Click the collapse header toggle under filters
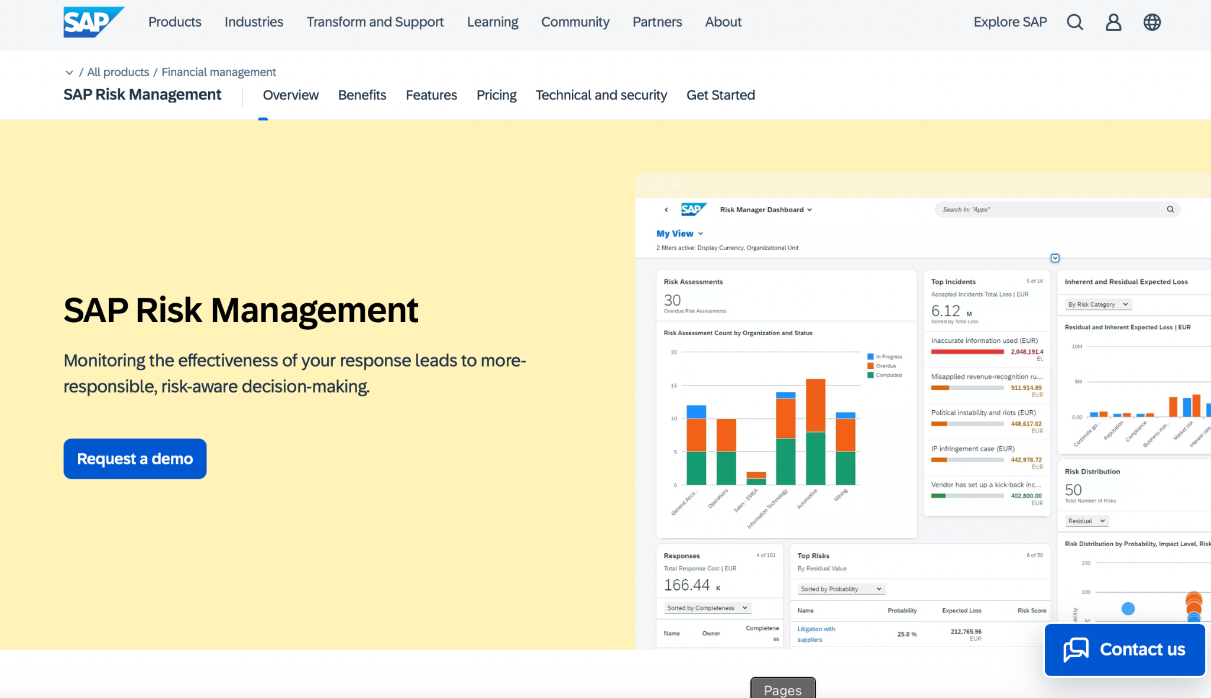Viewport: 1211px width, 698px height. click(x=1055, y=258)
